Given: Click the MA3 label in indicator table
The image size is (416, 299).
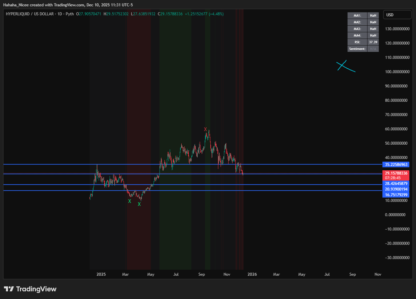Looking at the screenshot, I should coord(357,29).
